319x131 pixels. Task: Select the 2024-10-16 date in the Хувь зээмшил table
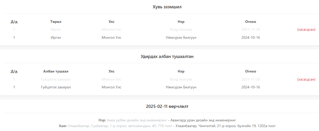click(251, 37)
